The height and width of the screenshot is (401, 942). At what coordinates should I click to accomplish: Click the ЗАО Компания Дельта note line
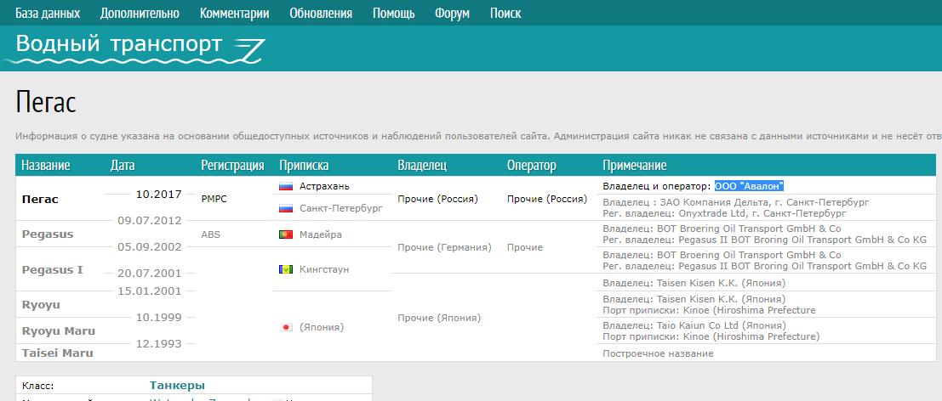click(x=736, y=202)
